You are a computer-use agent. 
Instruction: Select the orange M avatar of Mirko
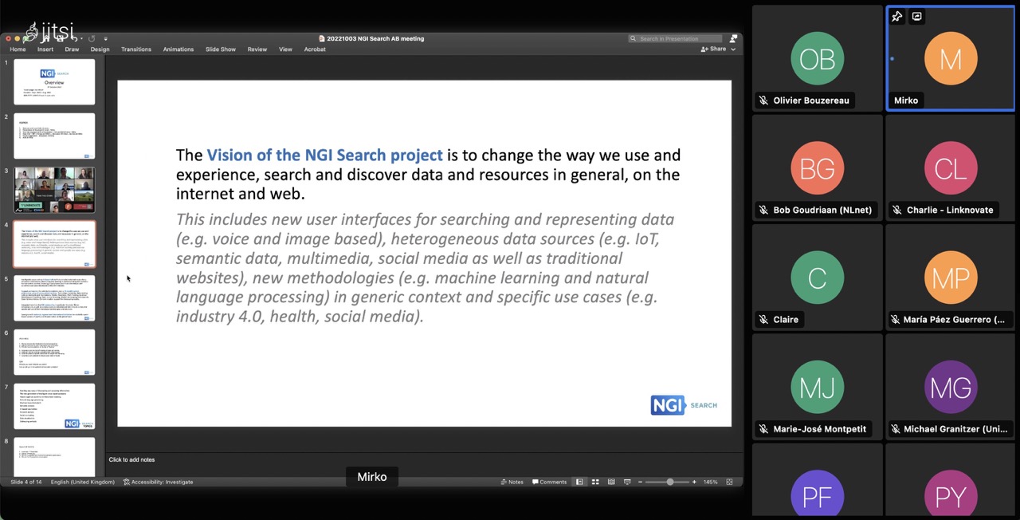pyautogui.click(x=951, y=59)
